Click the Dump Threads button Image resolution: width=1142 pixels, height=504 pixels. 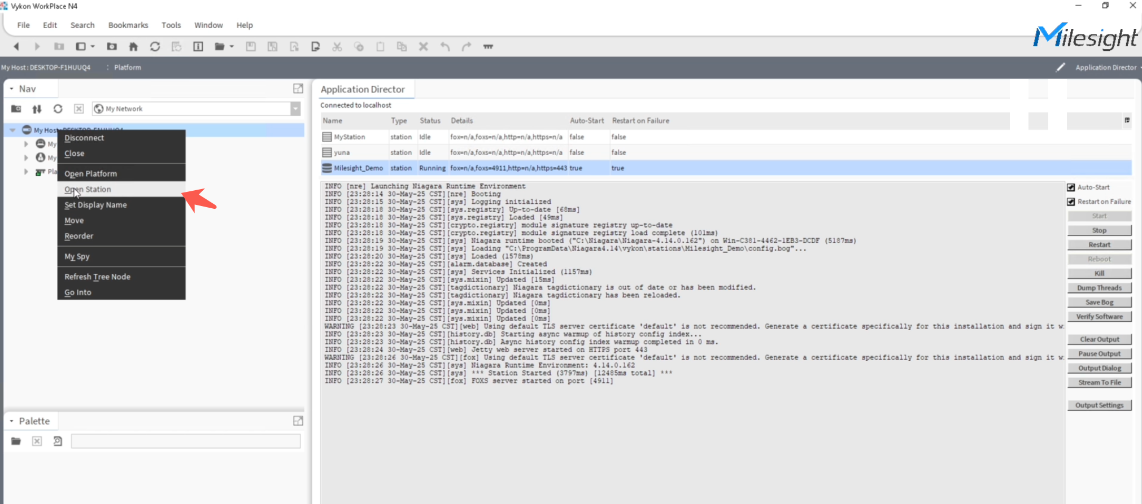1099,288
